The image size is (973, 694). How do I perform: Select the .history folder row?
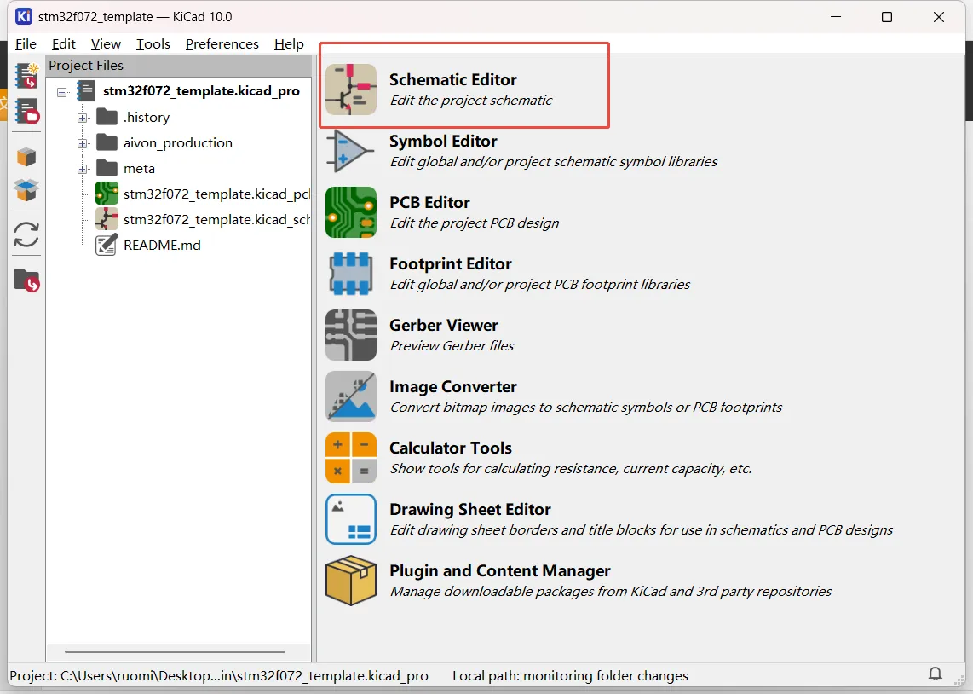(133, 118)
